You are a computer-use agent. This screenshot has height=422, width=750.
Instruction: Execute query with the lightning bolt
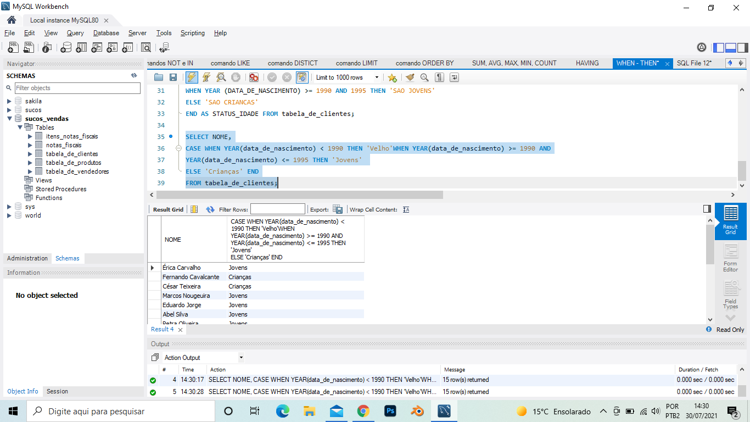192,77
